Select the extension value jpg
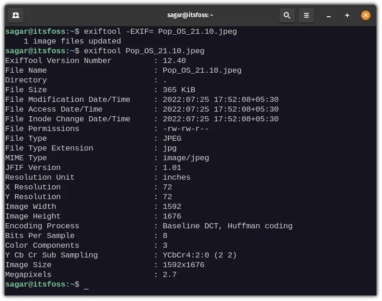 170,149
